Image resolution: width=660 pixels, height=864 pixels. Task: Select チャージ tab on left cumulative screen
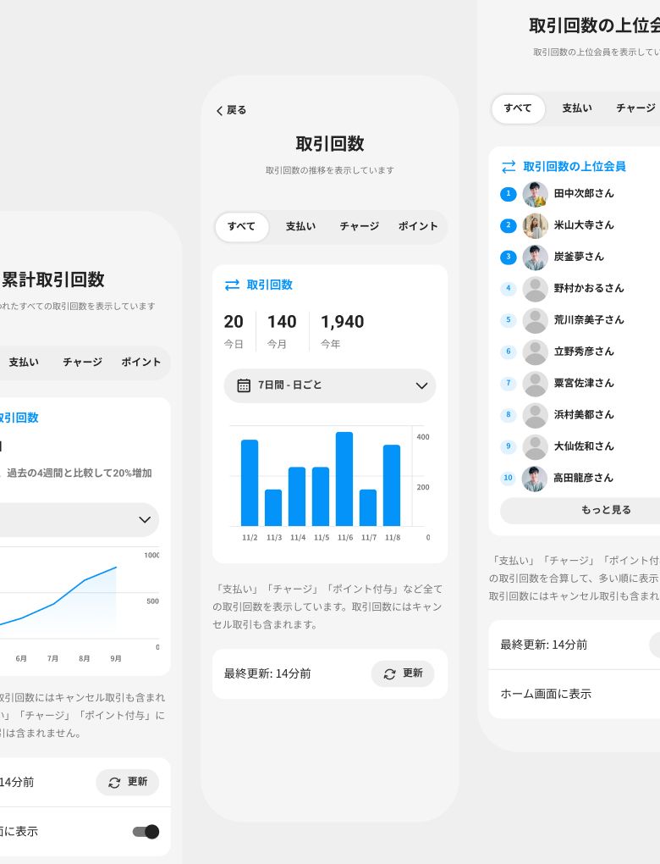pos(83,363)
